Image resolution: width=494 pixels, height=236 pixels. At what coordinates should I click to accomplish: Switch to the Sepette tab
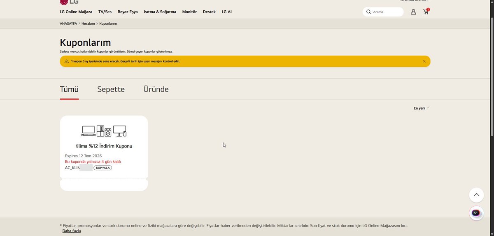point(111,89)
